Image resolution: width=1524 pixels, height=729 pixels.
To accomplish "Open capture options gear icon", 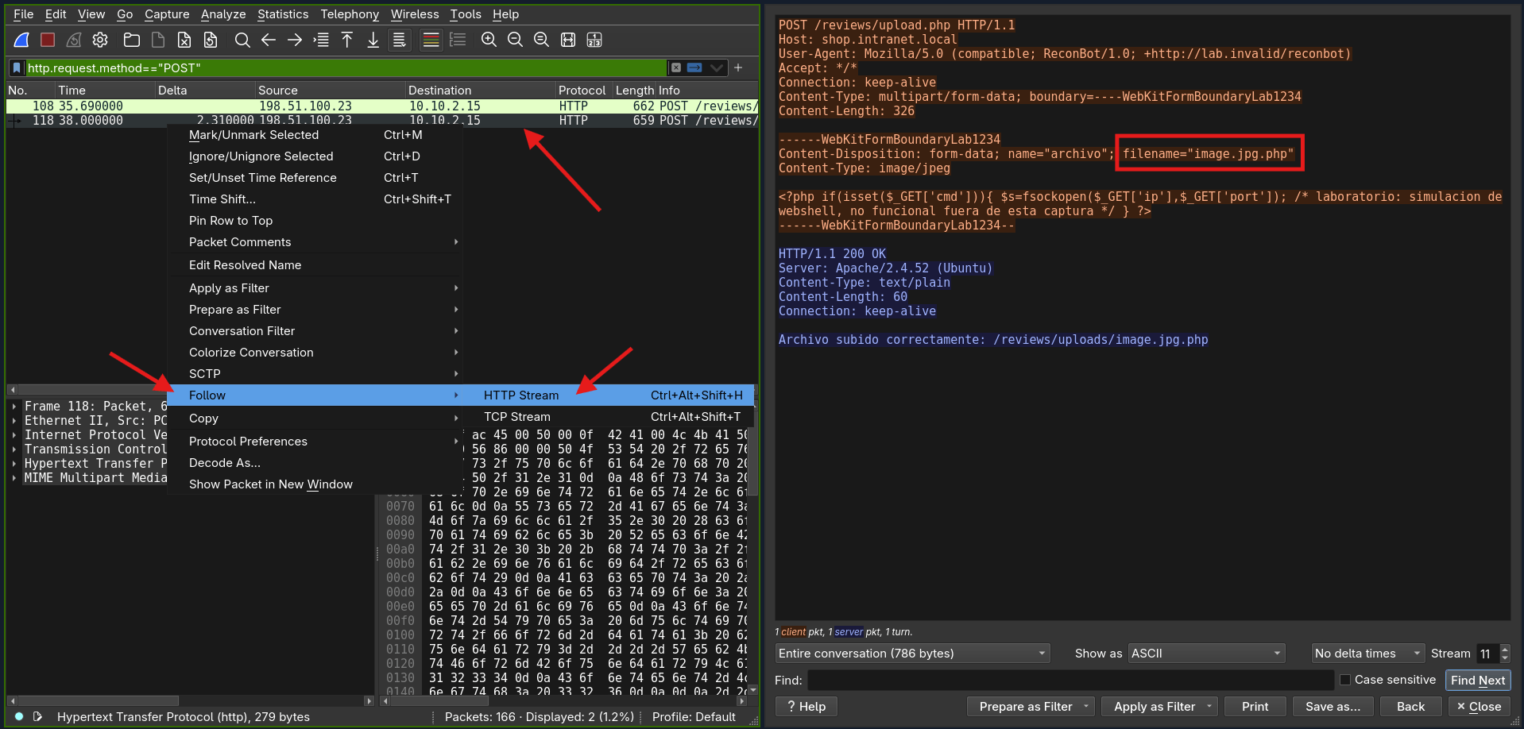I will tap(100, 40).
